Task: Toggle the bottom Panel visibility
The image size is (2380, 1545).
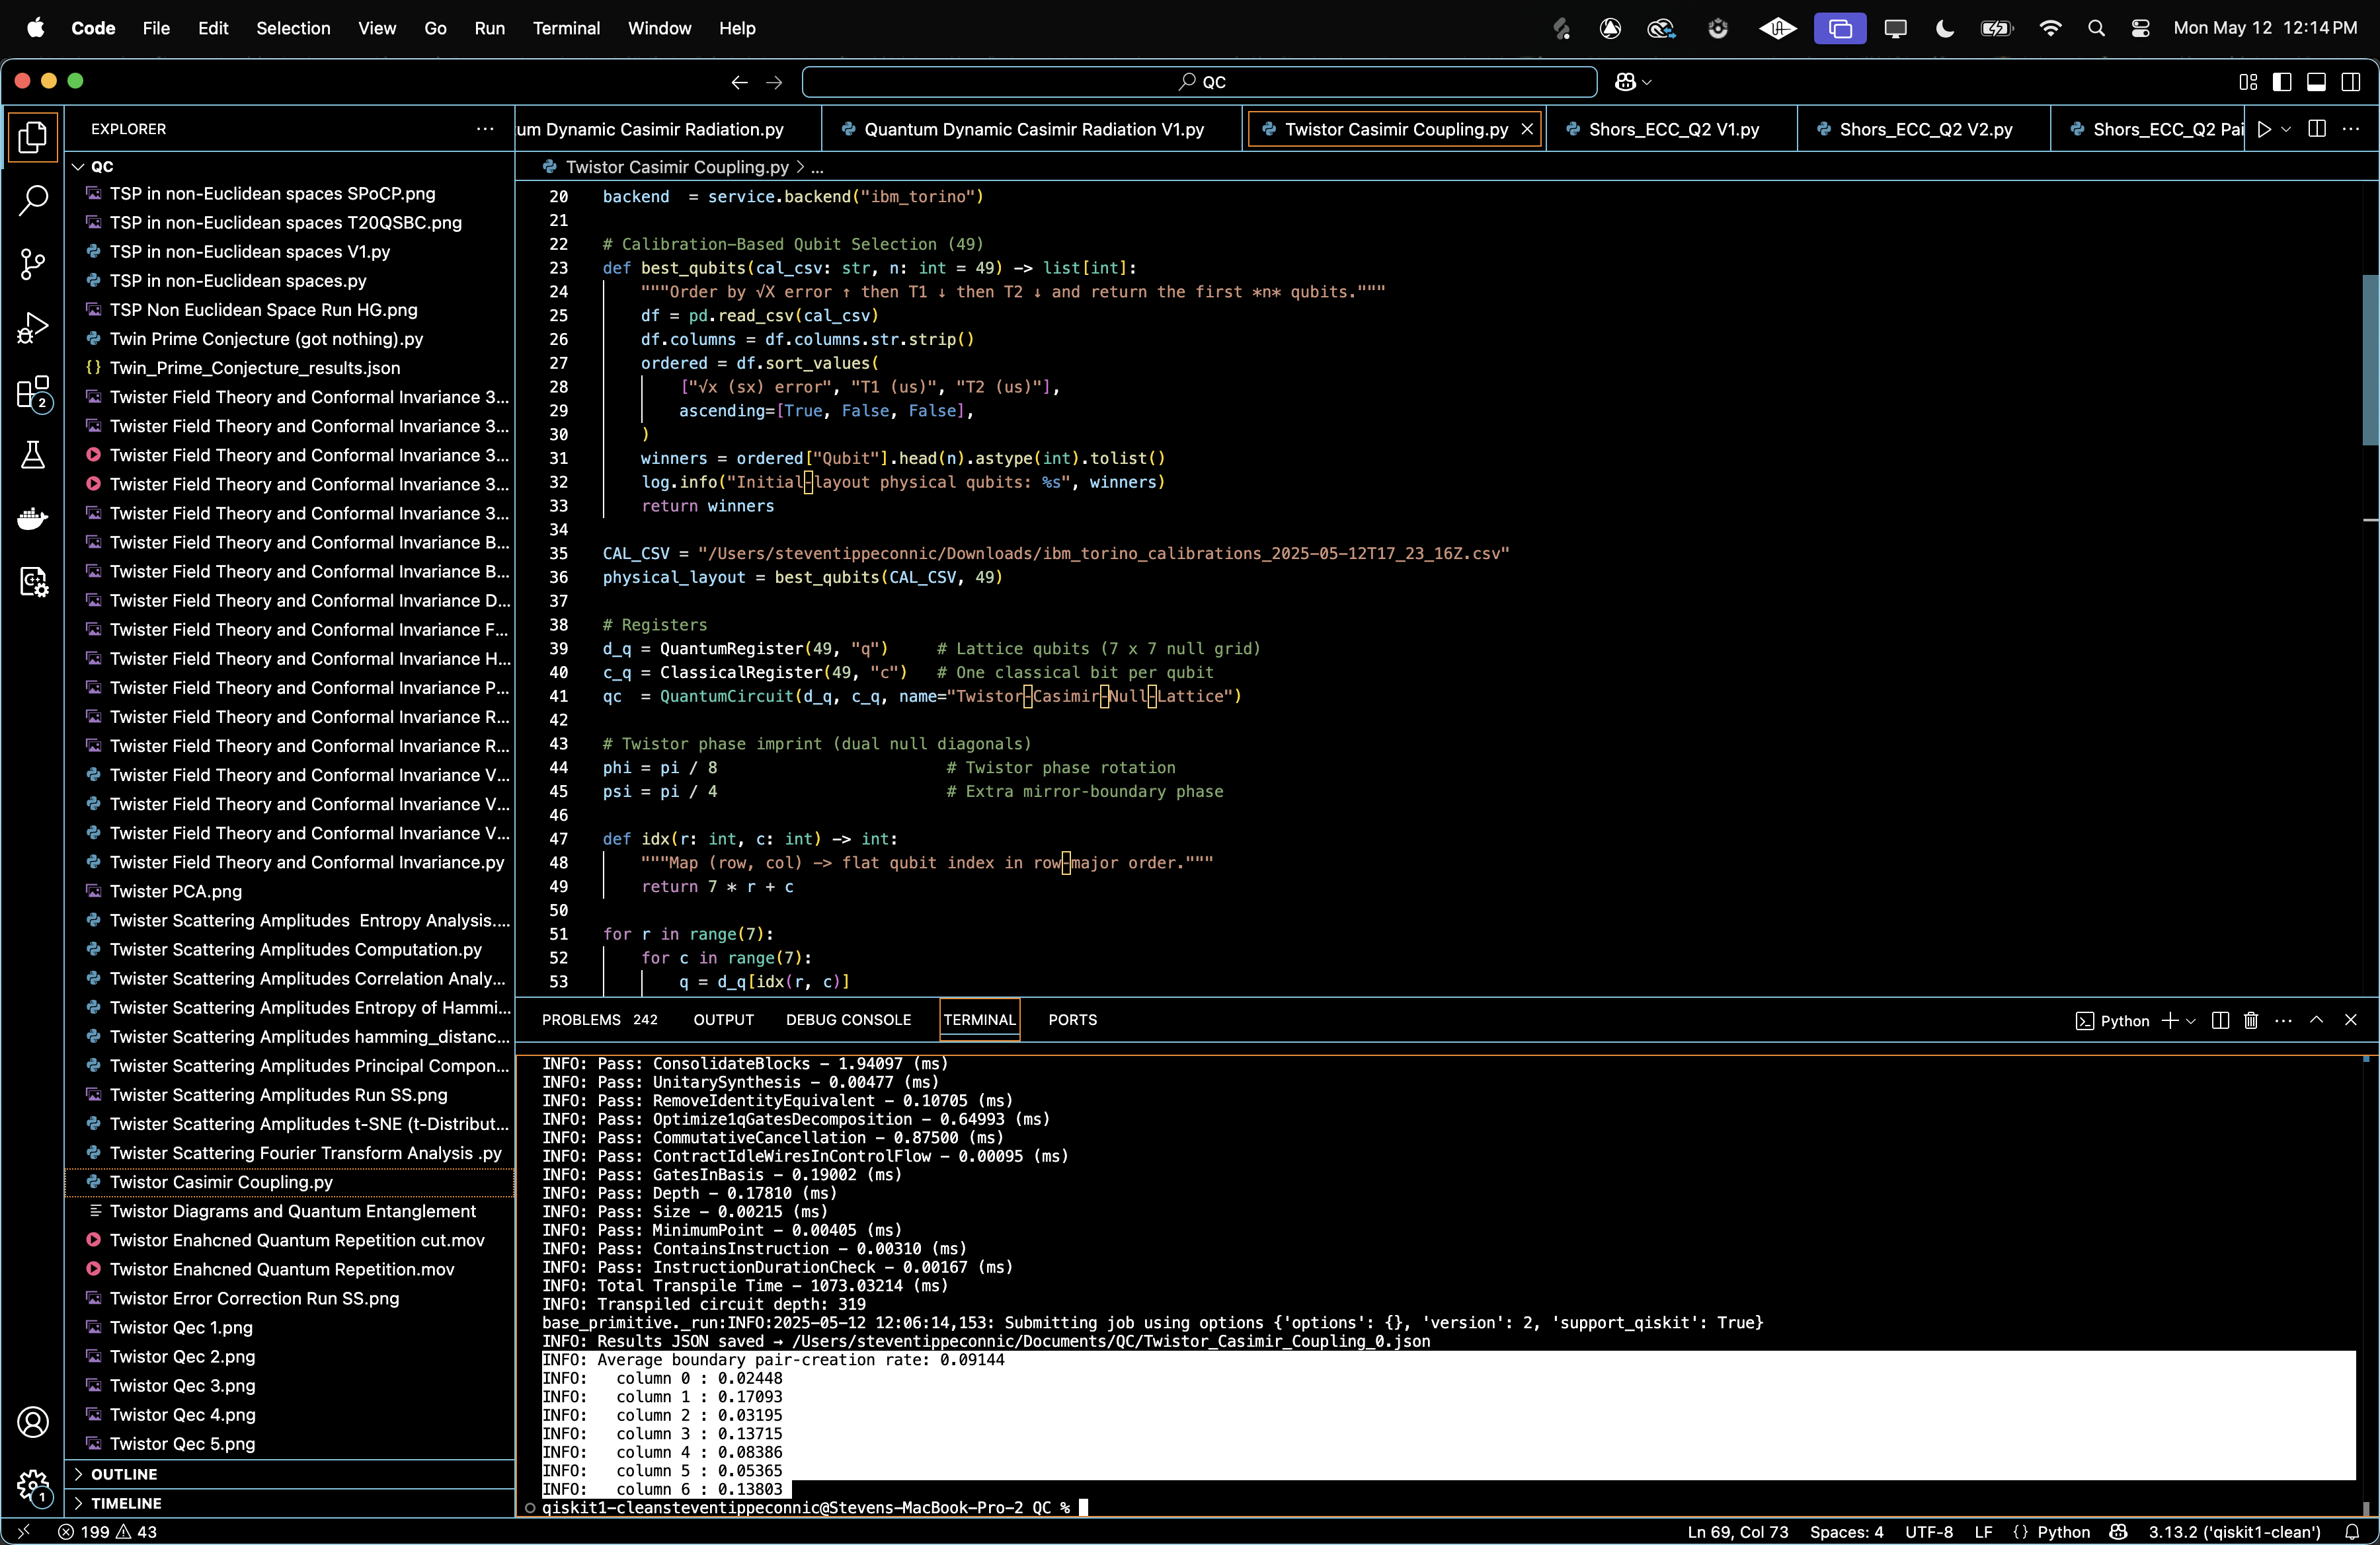Action: coord(2316,82)
